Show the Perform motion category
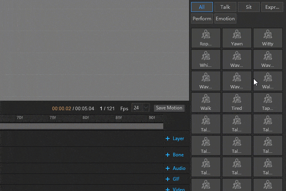The width and height of the screenshot is (286, 191). pyautogui.click(x=202, y=19)
